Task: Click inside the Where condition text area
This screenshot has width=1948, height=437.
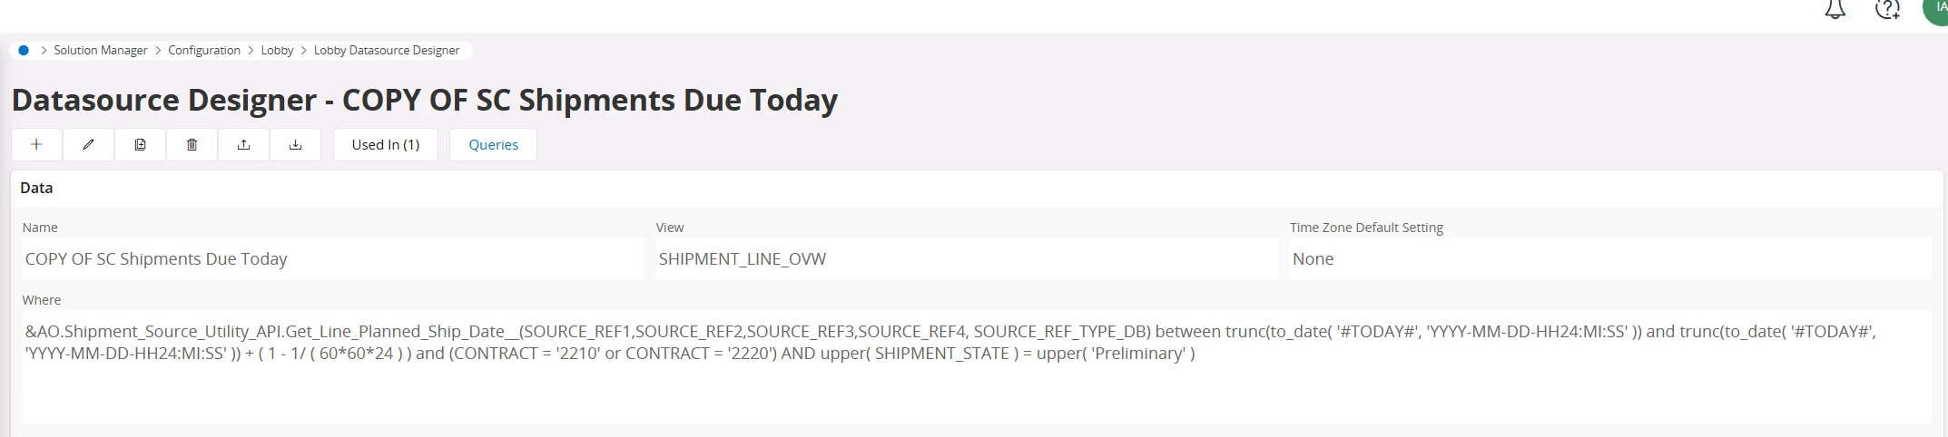Action: [977, 366]
